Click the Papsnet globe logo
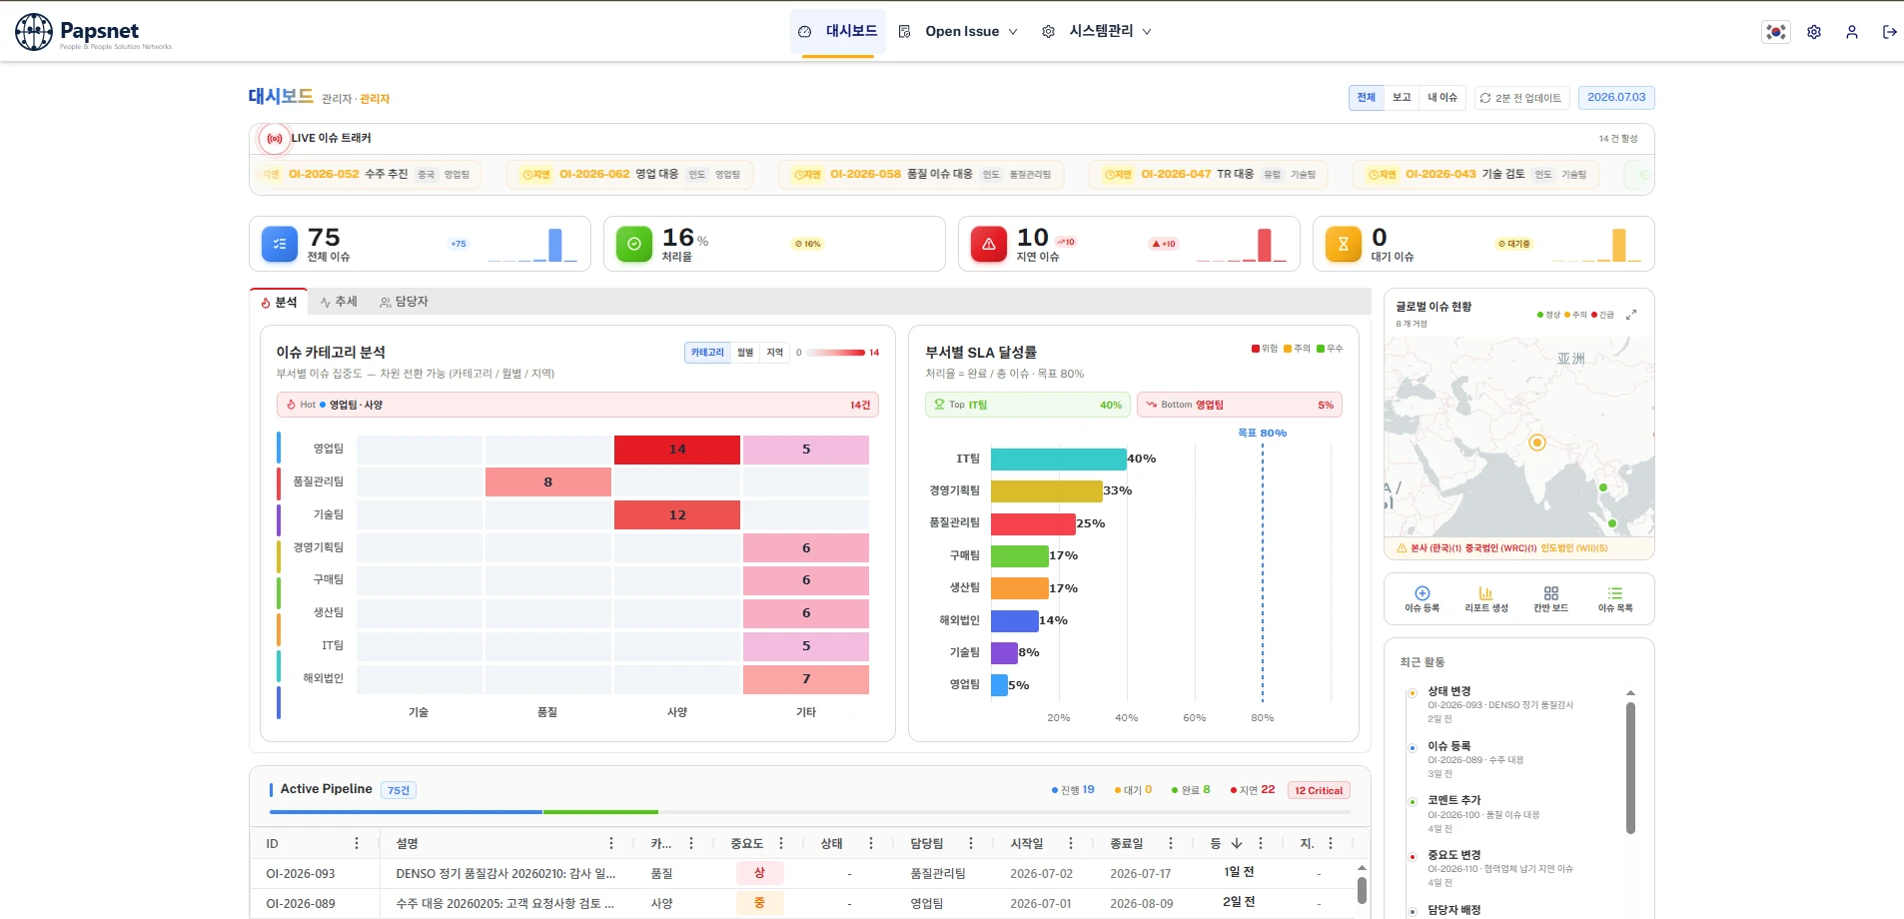This screenshot has width=1904, height=919. [33, 32]
